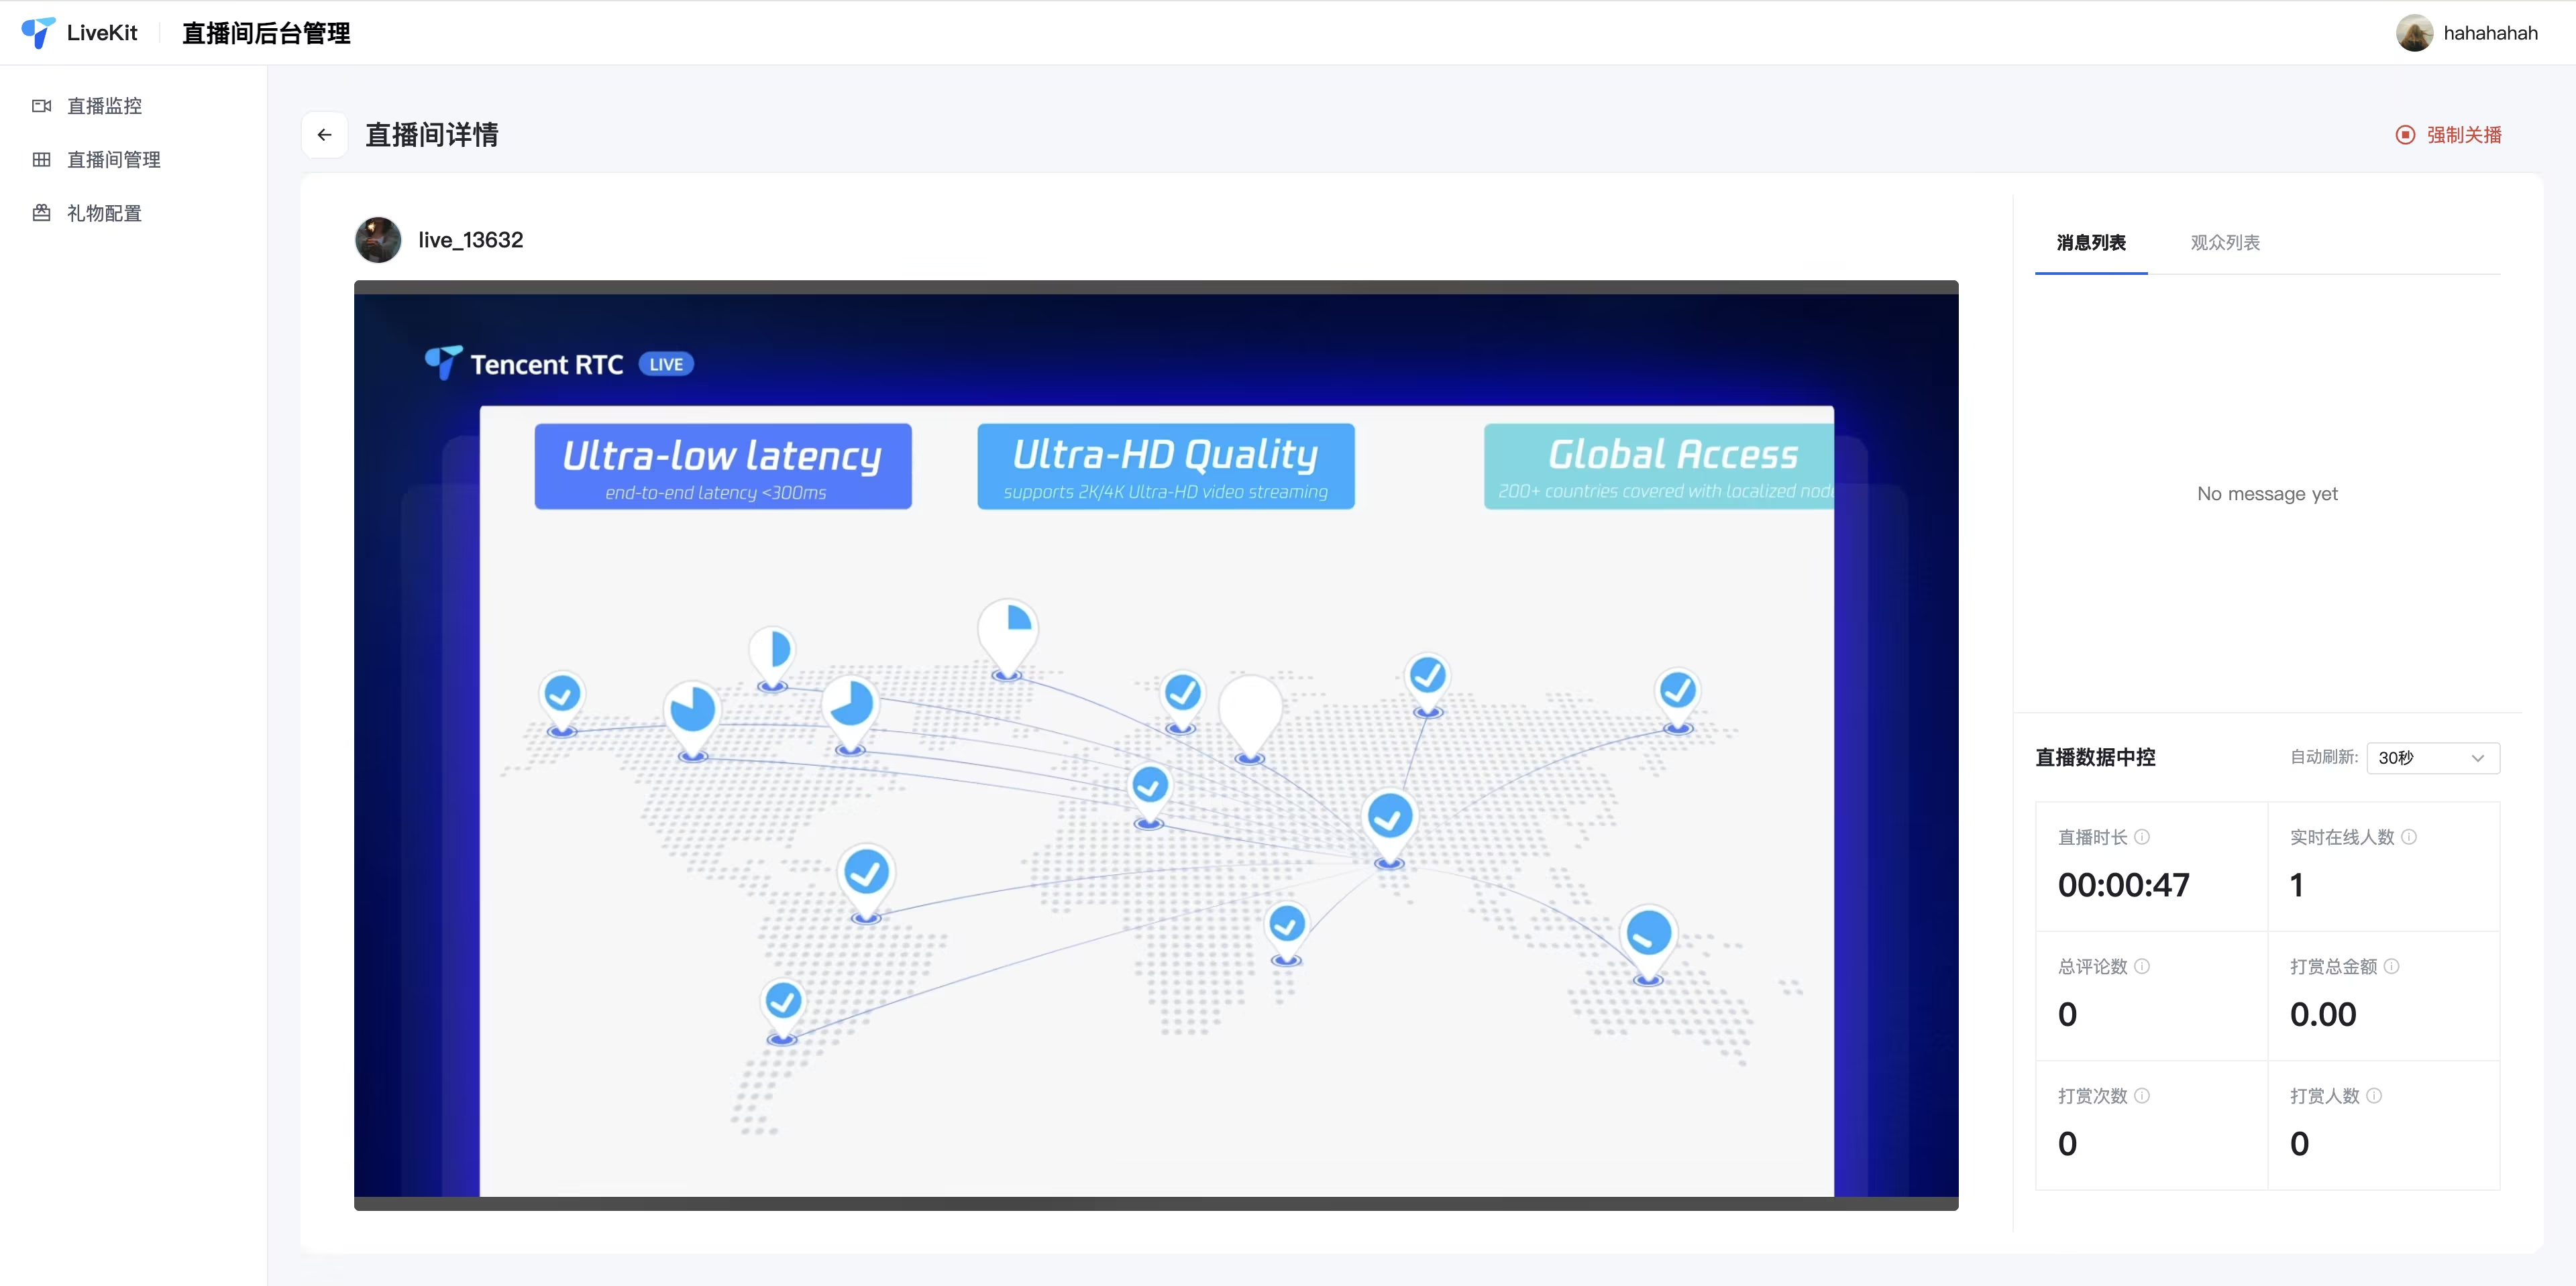Click the back arrow button

324,135
